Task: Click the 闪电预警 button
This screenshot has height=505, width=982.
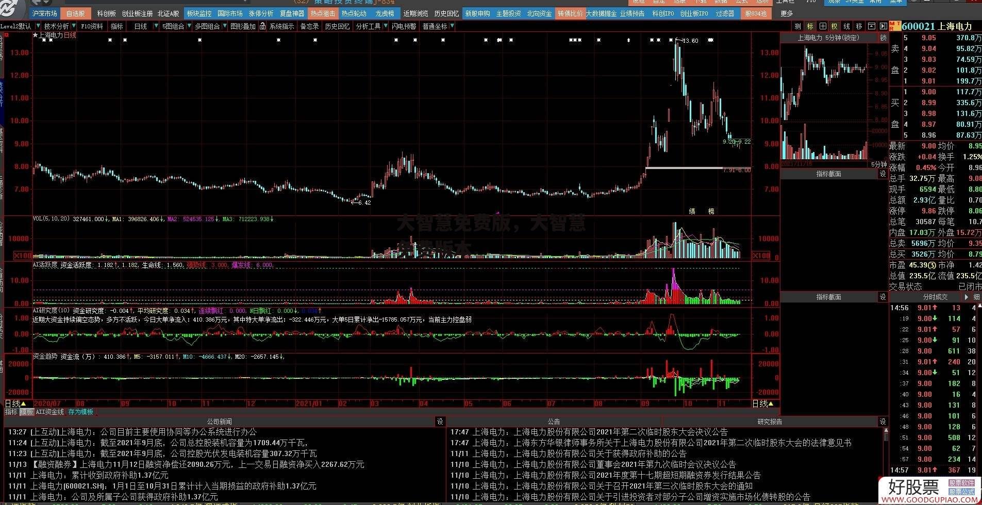Action: [404, 26]
